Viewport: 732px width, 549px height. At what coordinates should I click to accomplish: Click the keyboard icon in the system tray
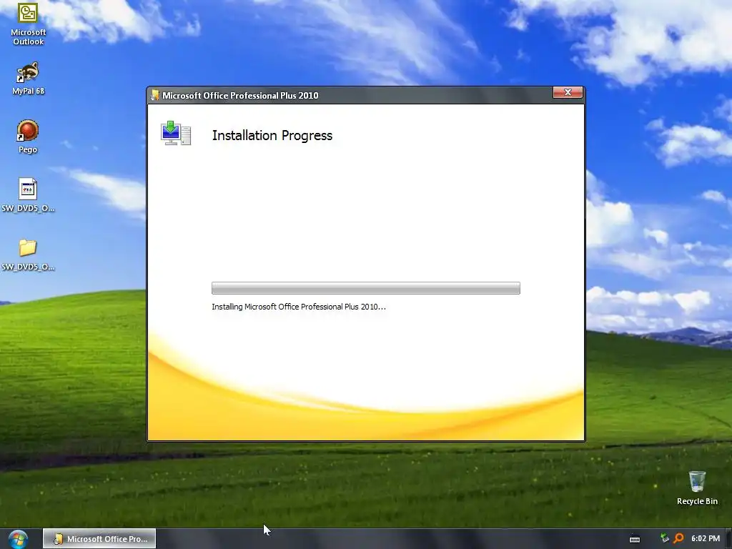tap(635, 539)
